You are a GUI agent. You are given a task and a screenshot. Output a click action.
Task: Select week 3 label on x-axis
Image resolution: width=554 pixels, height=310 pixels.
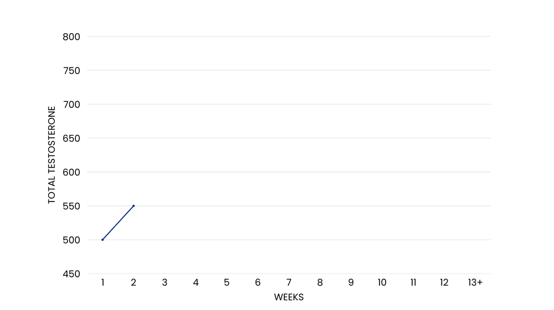(x=165, y=282)
